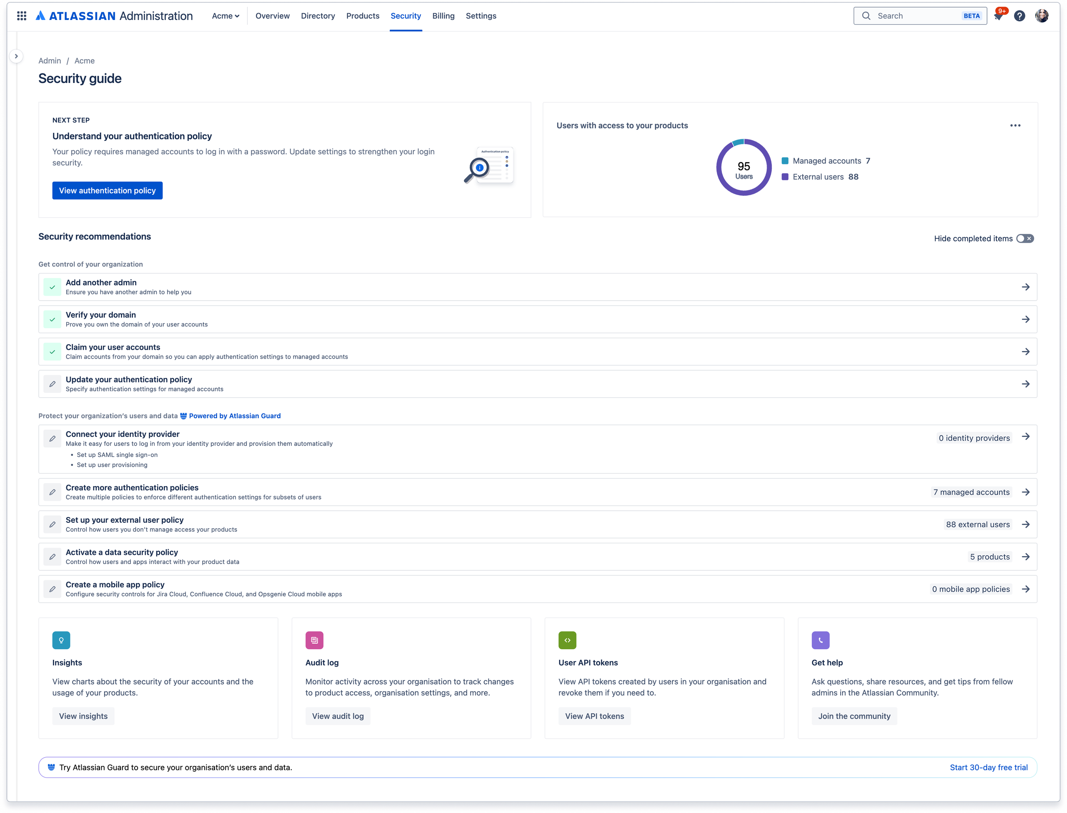
Task: Click the pink Audit log icon
Action: tap(314, 640)
